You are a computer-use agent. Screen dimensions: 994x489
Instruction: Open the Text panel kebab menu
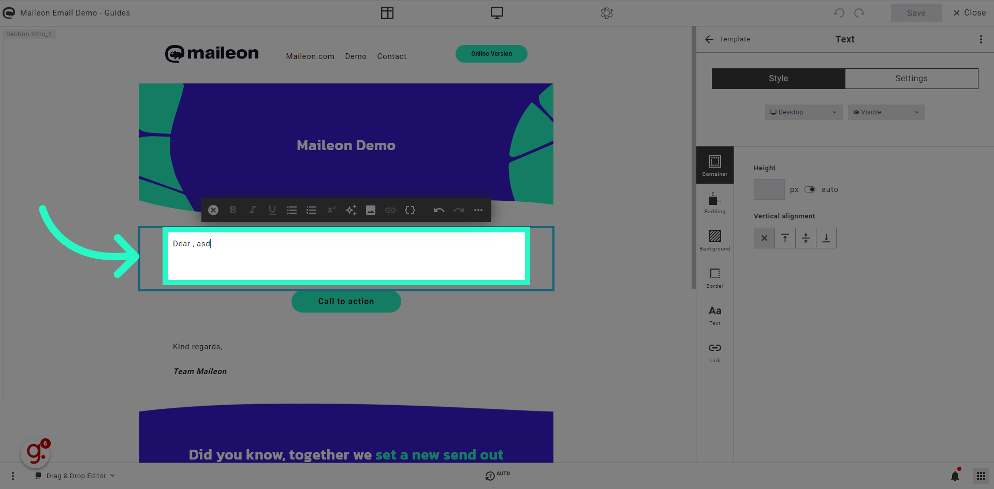981,39
